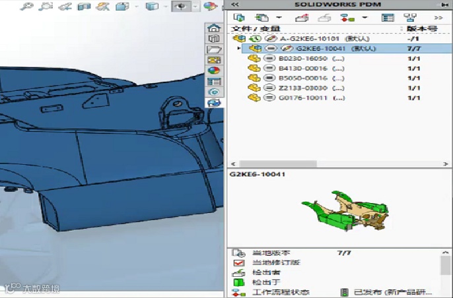
Task: Click the PDM Change State workflow icon
Action: pos(347,18)
